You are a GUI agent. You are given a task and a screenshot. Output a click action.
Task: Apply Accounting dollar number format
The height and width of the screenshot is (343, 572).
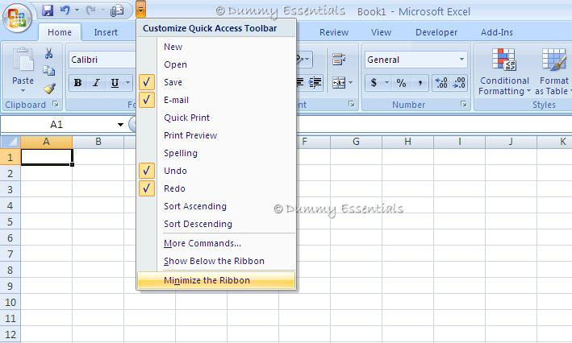point(374,83)
